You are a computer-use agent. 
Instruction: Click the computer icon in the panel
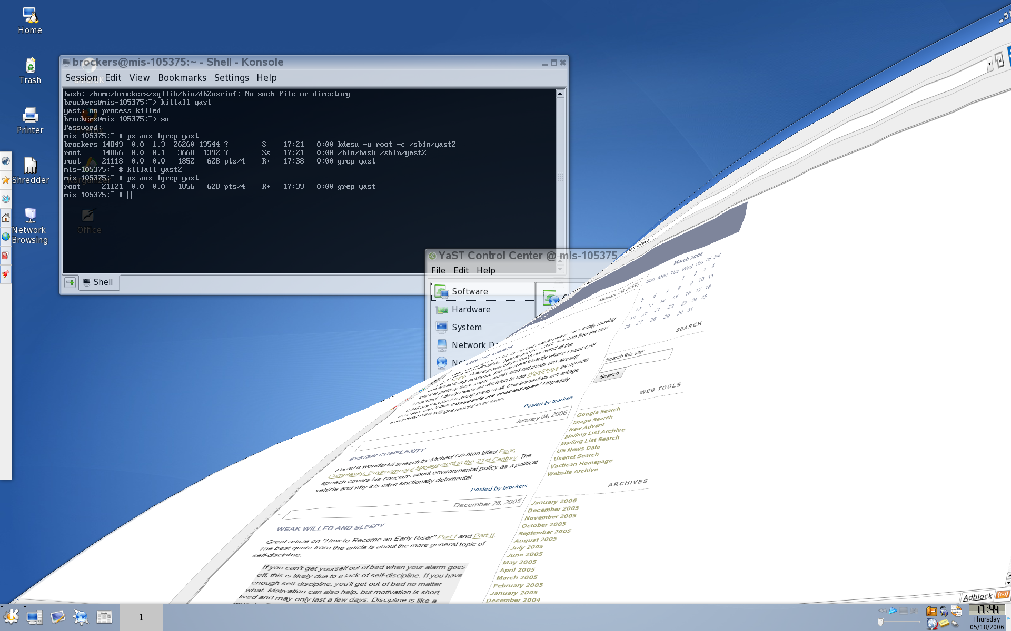pos(35,617)
